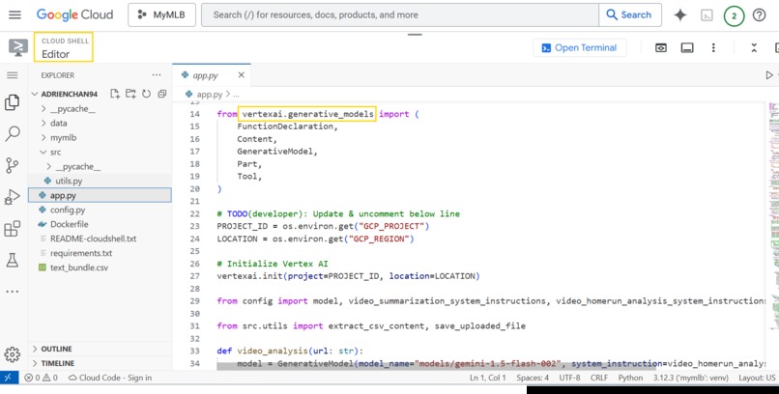This screenshot has height=394, width=779.
Task: Click Cloud Code - Sign in
Action: [110, 378]
